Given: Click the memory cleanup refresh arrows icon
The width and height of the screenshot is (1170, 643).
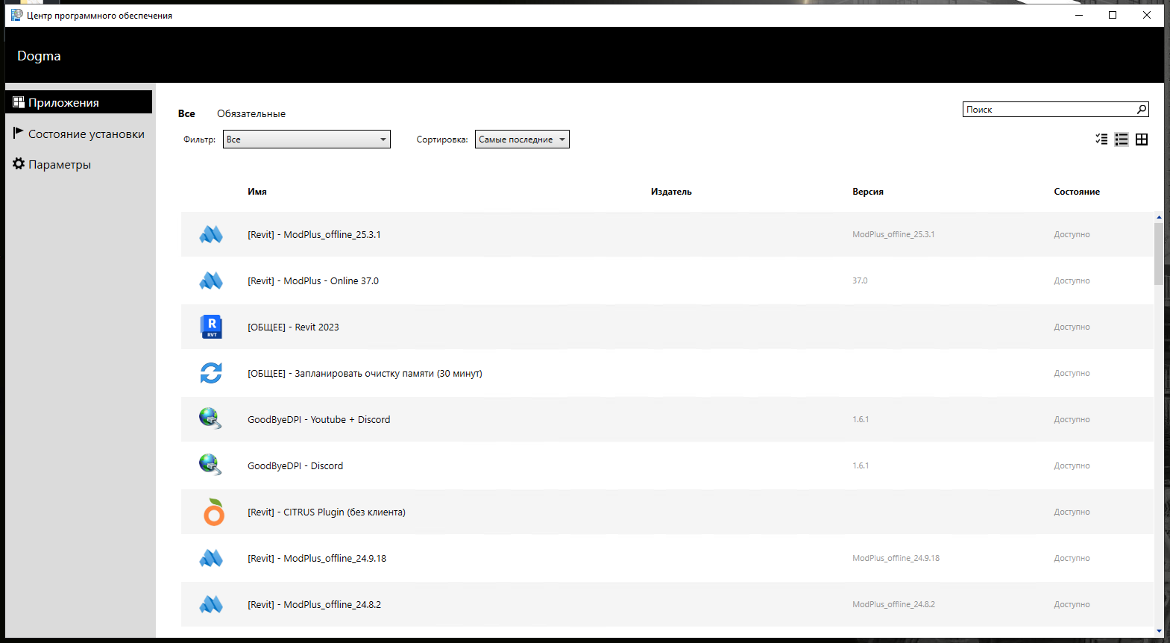Looking at the screenshot, I should coord(211,373).
